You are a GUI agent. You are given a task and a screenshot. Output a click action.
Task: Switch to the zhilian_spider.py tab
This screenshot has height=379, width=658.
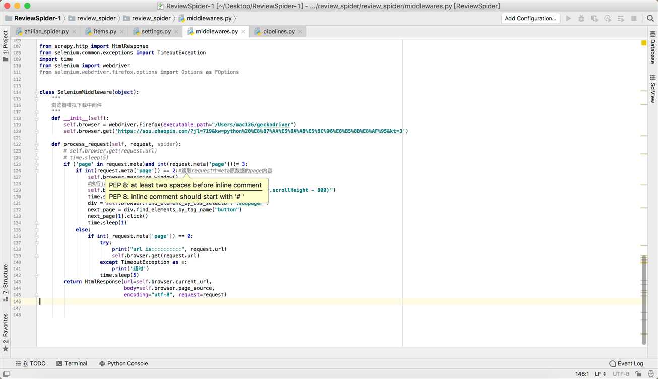(x=46, y=31)
